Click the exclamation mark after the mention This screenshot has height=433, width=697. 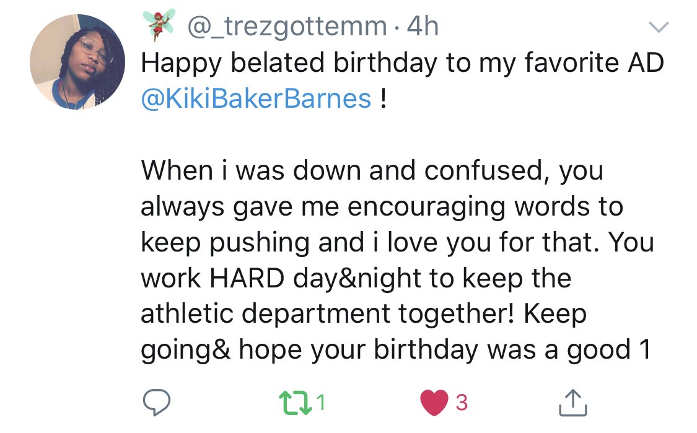pos(383,98)
